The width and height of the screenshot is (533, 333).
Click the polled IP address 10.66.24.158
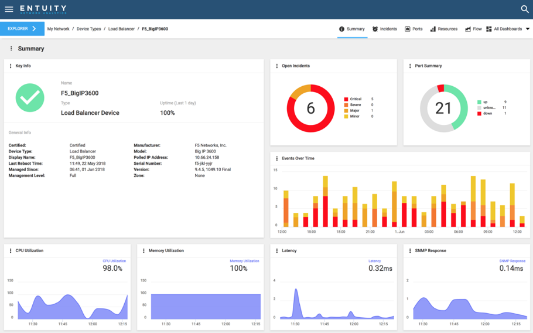tap(207, 158)
